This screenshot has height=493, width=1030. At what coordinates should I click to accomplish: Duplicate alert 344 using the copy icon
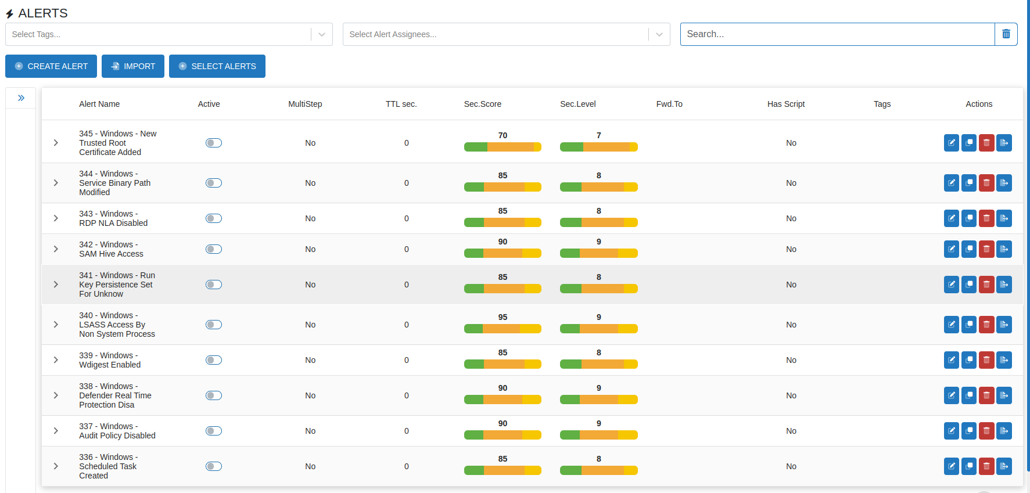(x=968, y=183)
